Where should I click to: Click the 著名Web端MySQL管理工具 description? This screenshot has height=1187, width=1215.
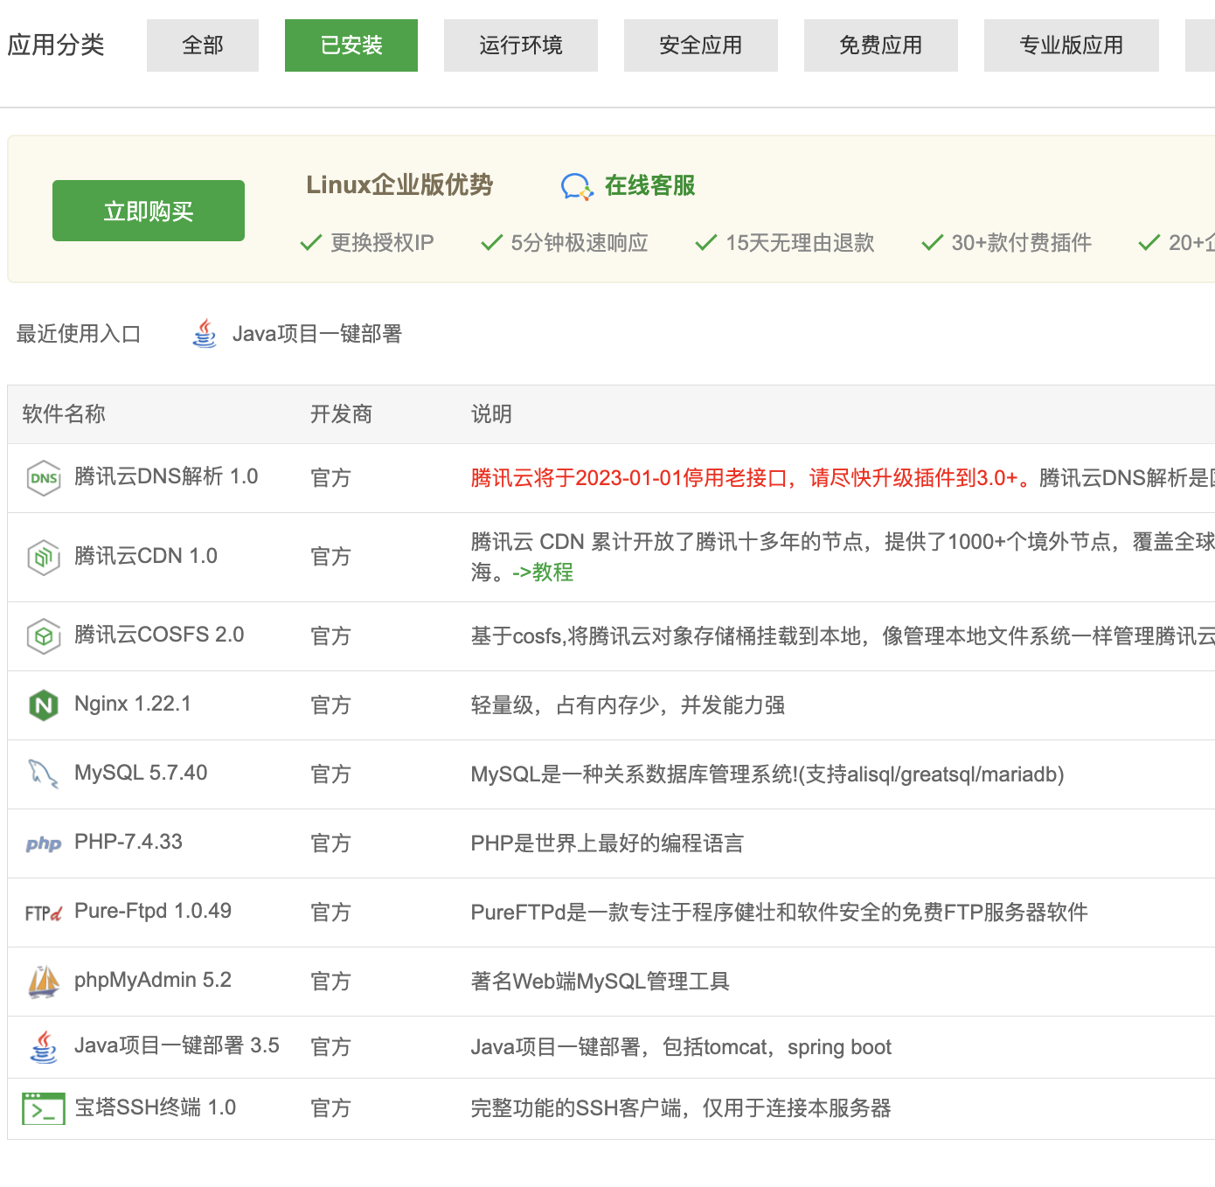[x=601, y=982]
